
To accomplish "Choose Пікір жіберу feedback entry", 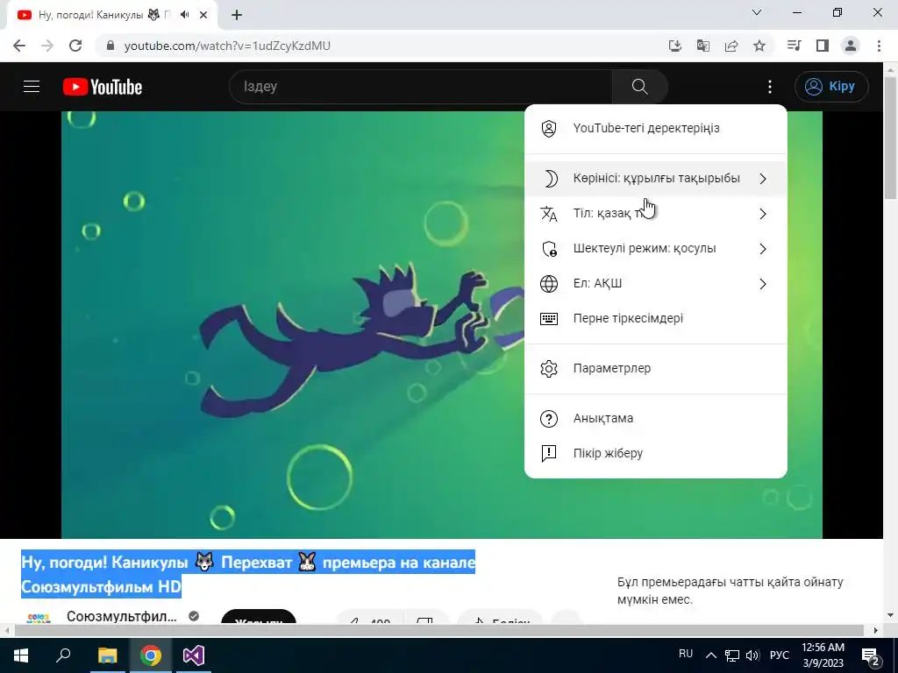I will point(656,454).
